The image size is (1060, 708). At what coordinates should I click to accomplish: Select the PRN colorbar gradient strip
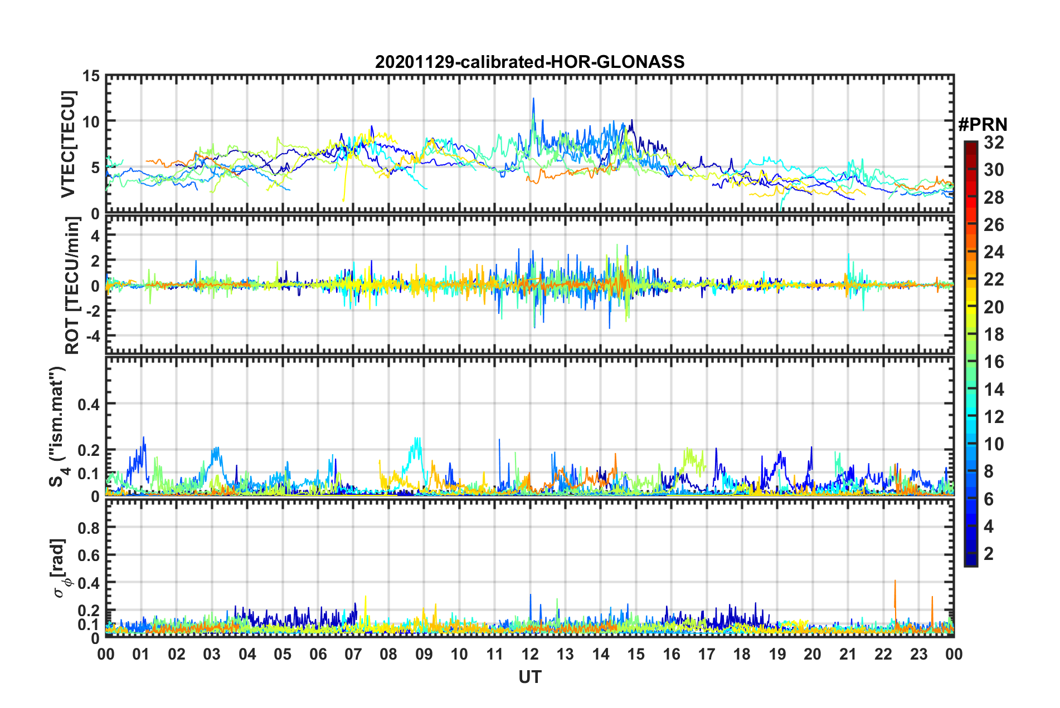tap(970, 353)
